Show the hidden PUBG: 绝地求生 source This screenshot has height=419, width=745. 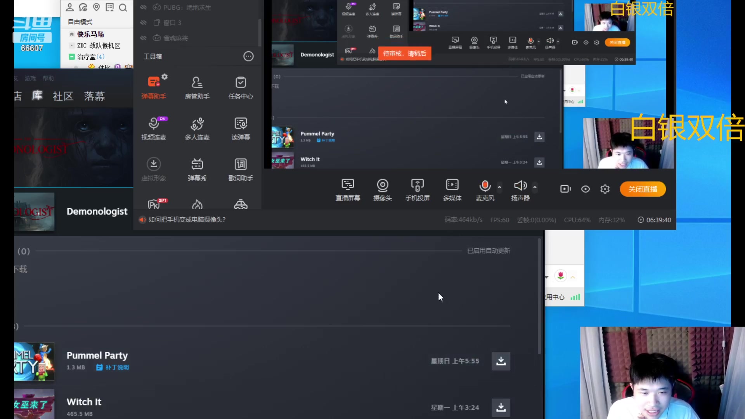144,7
